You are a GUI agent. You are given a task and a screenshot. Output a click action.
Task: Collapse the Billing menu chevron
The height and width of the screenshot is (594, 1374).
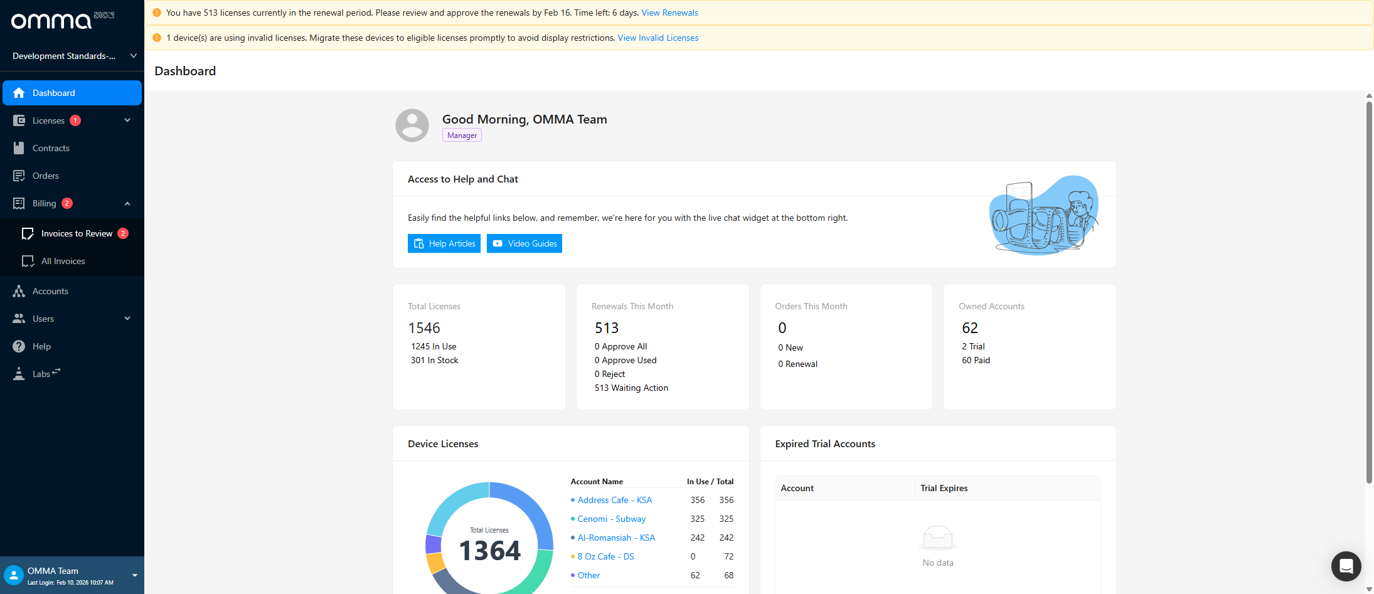[x=127, y=203]
